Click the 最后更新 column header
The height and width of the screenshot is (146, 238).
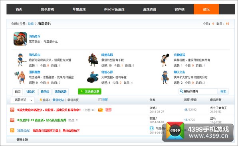coord(216,100)
